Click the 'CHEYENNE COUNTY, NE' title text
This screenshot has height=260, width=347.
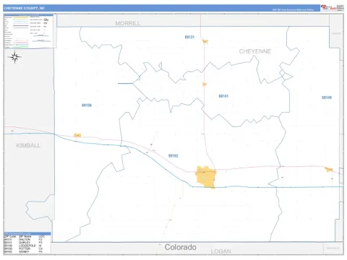click(24, 8)
